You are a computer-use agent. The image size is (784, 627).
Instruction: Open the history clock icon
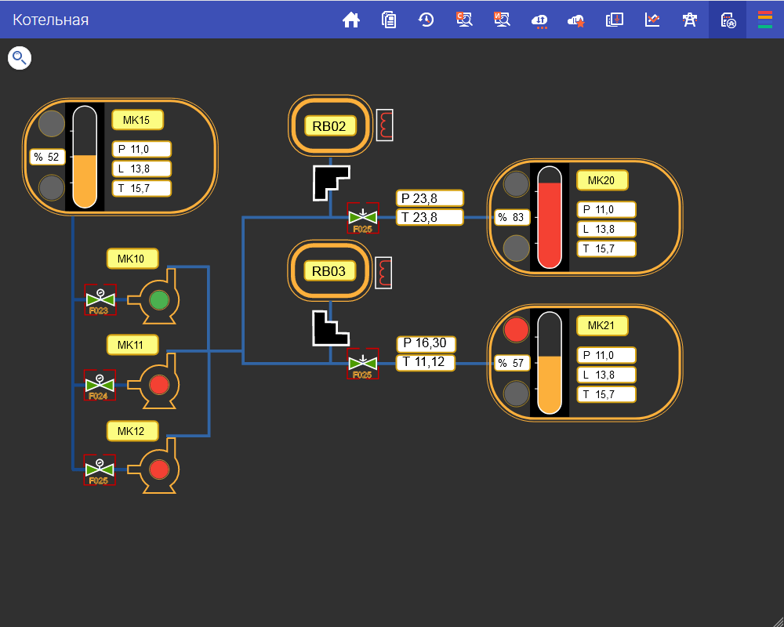[x=426, y=20]
